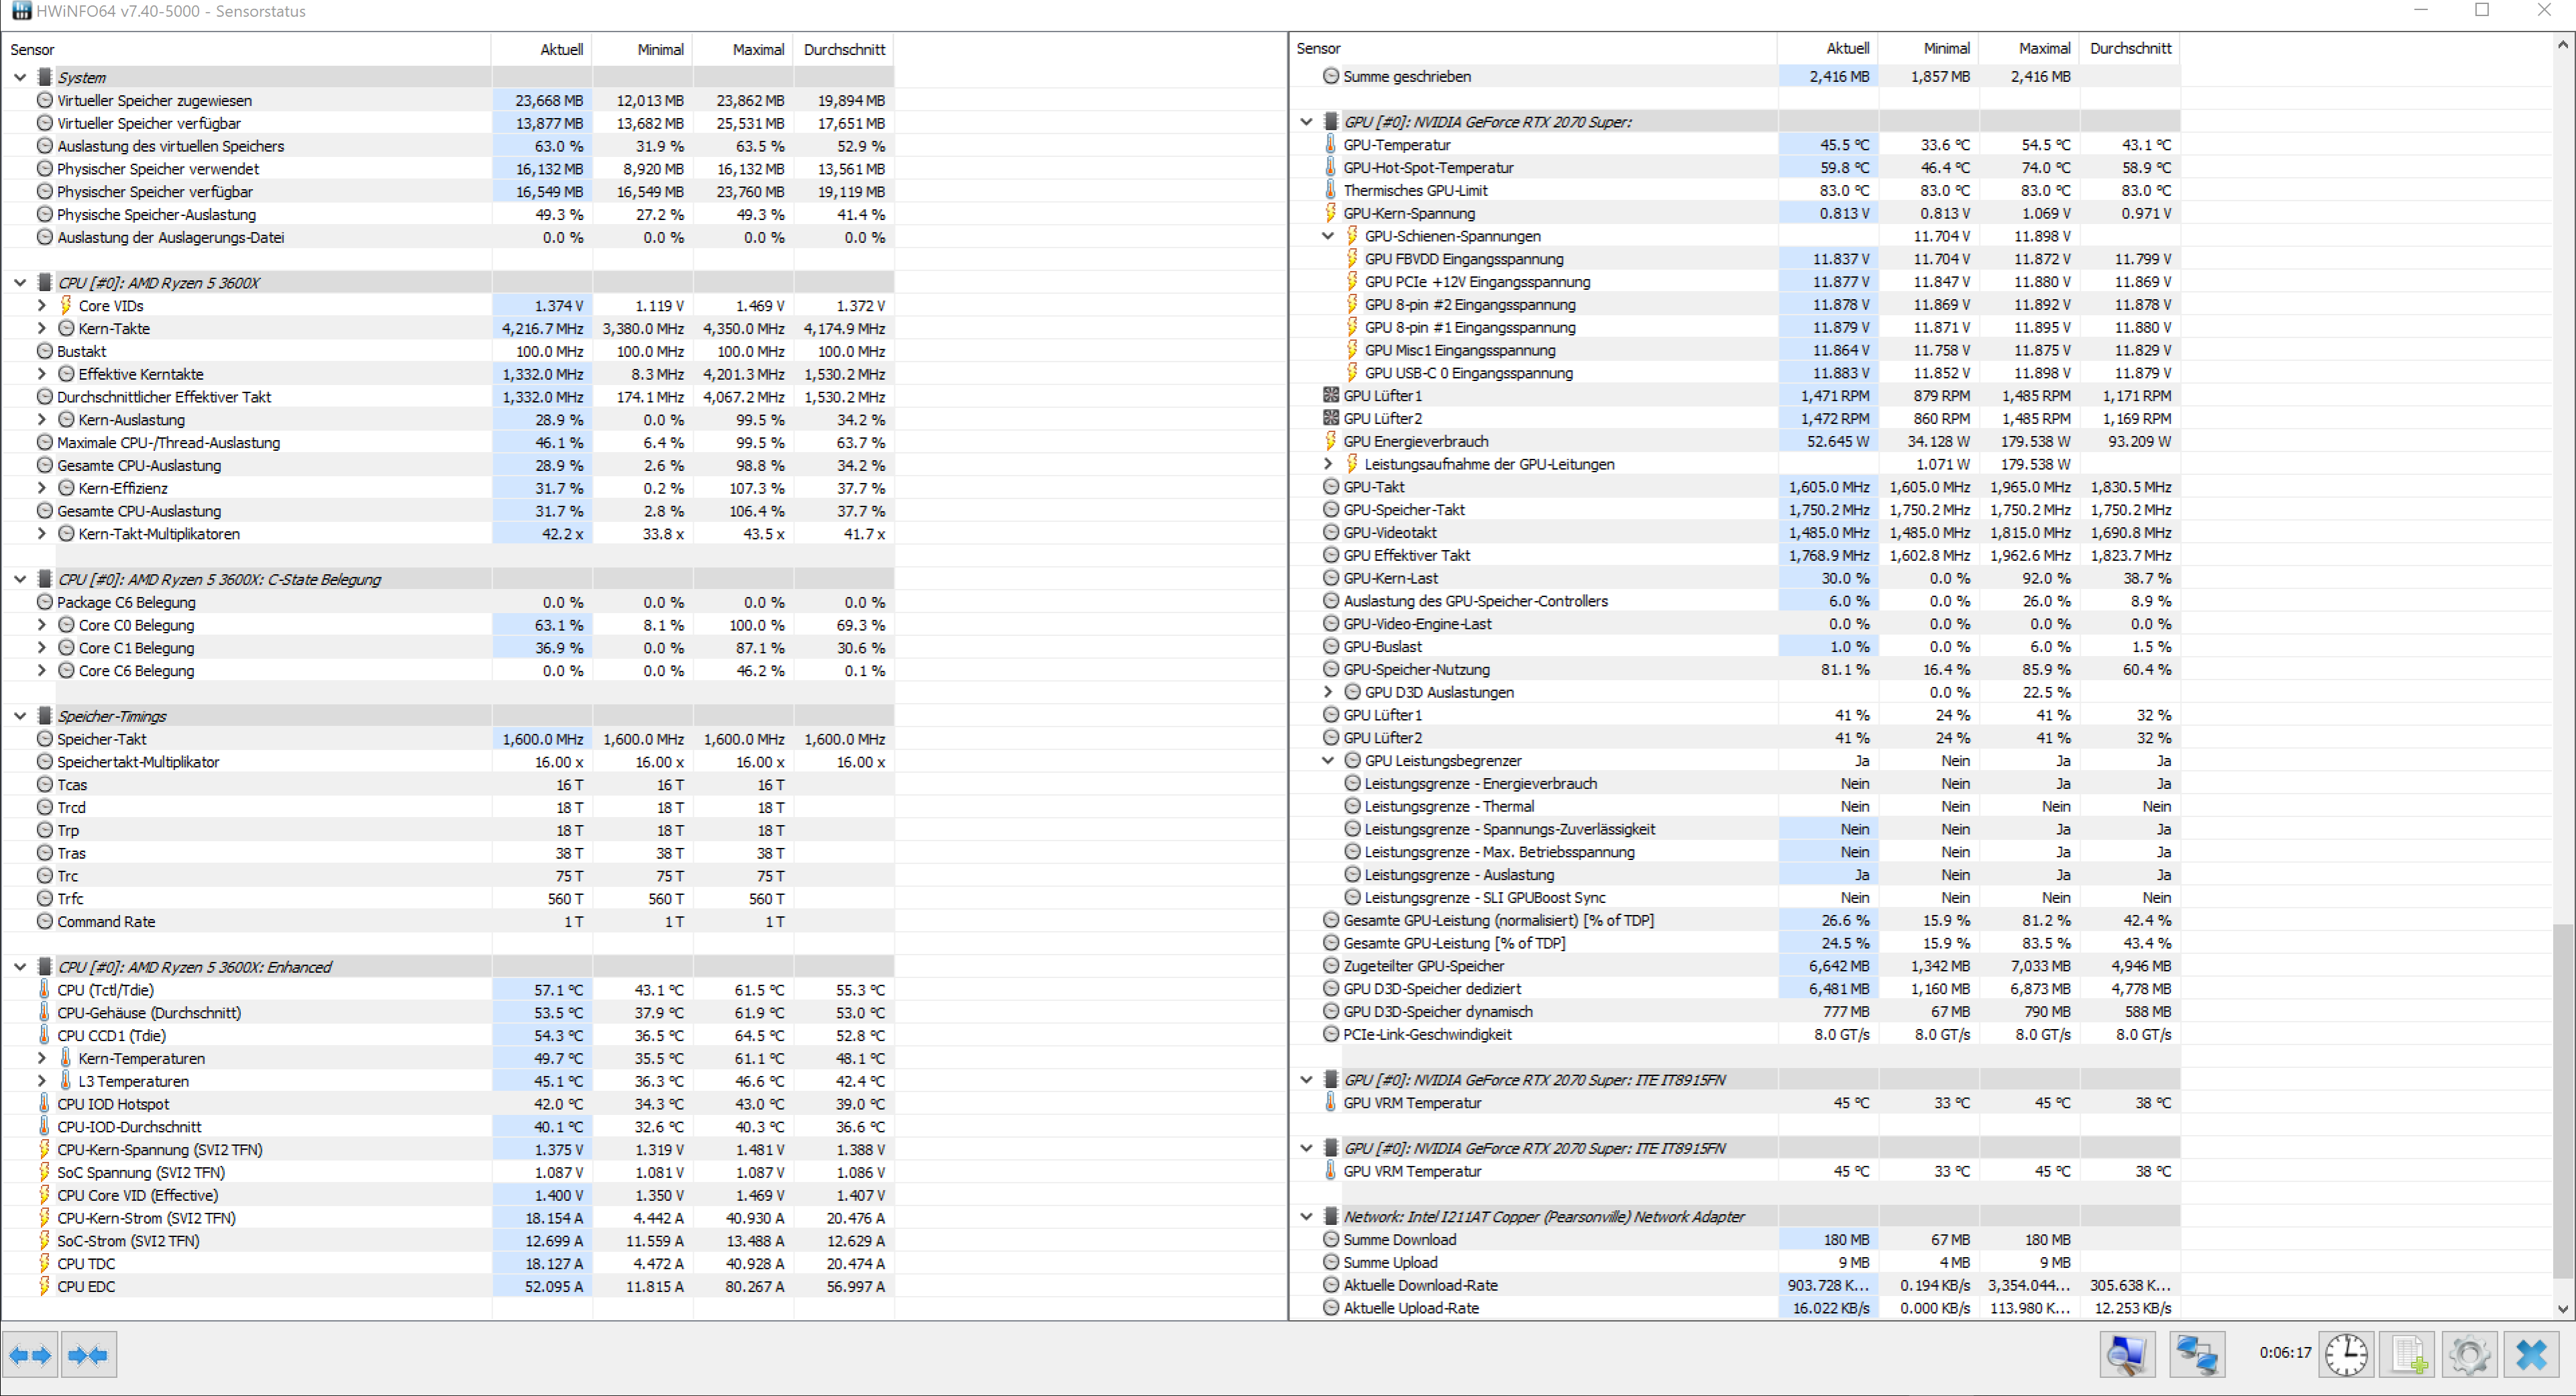2576x1396 pixels.
Task: Click the circle icon beside GPU-Takt
Action: (1330, 487)
